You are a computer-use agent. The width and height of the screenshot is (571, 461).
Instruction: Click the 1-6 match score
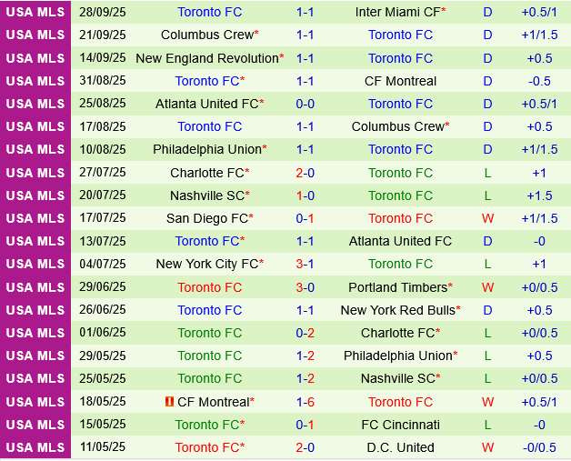click(x=306, y=402)
